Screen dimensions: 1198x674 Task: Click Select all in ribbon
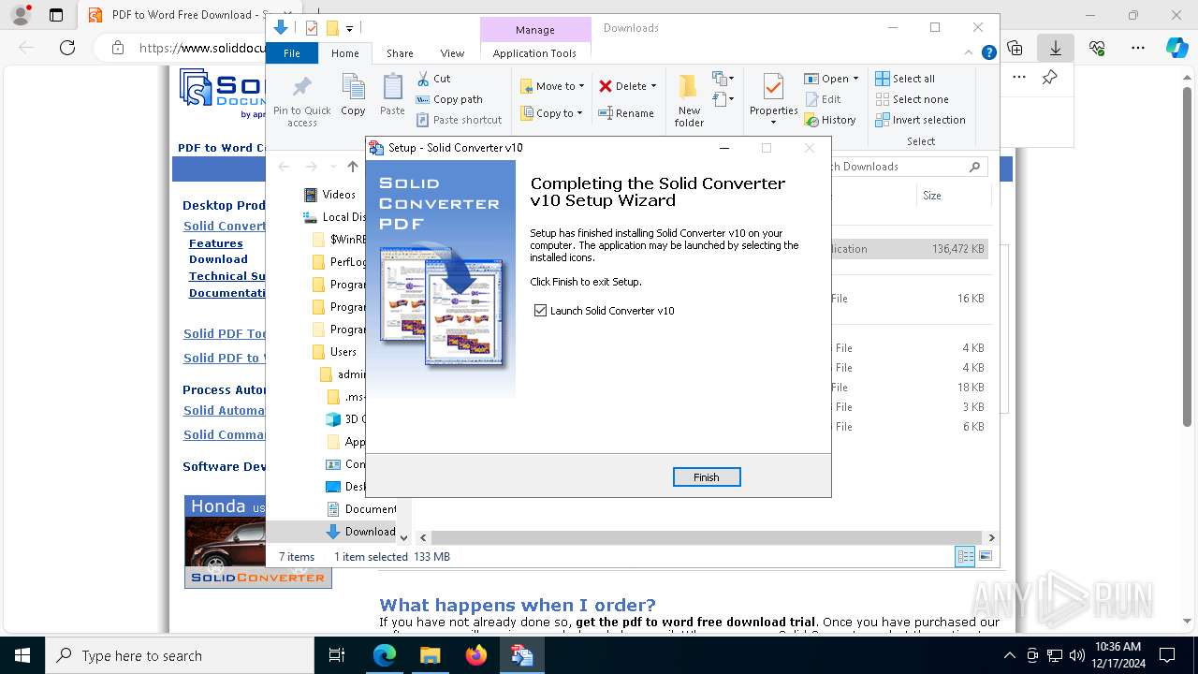click(x=905, y=79)
